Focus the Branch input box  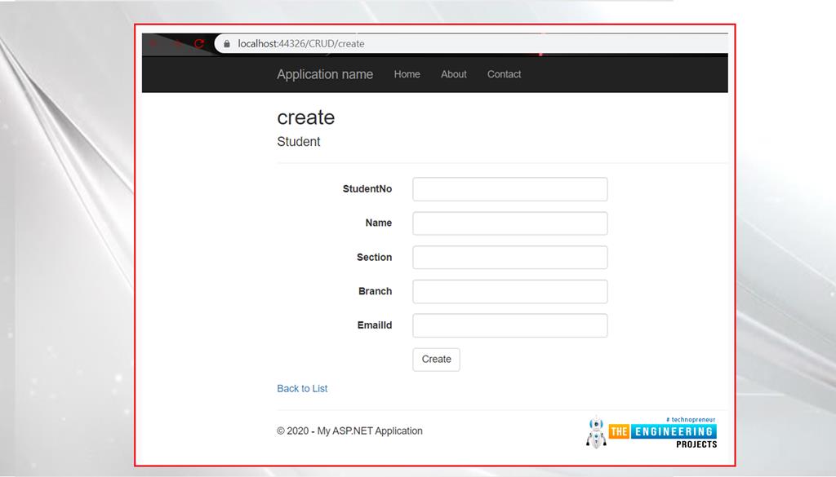pyautogui.click(x=509, y=292)
